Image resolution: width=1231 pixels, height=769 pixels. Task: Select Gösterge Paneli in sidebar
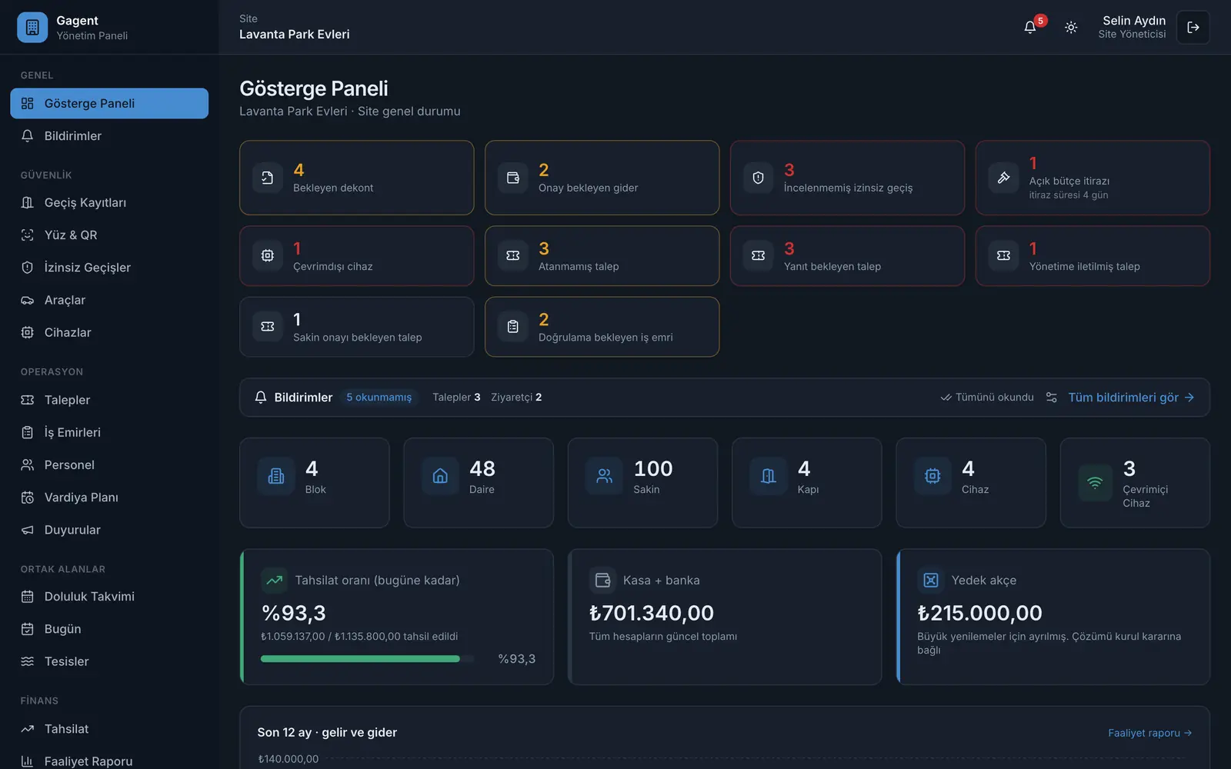point(109,103)
